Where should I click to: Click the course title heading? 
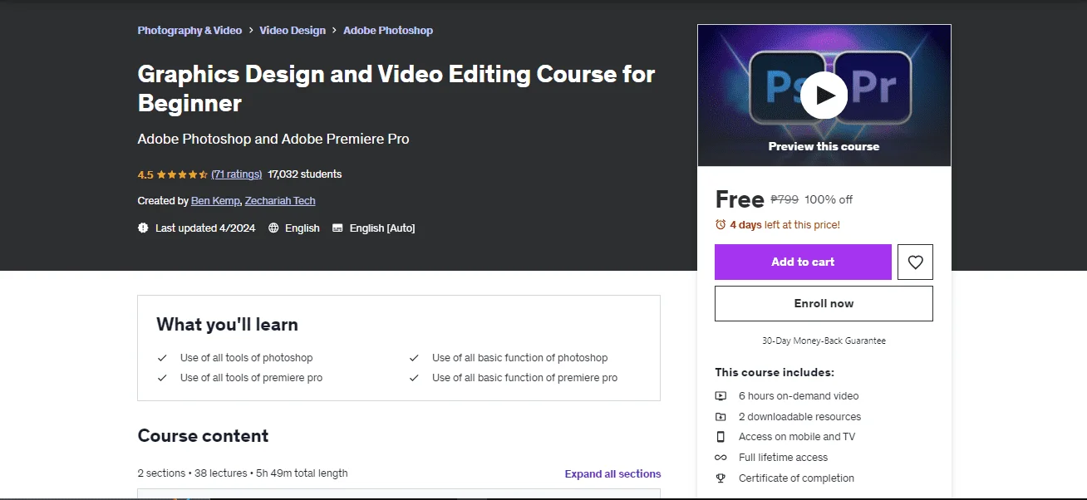396,88
